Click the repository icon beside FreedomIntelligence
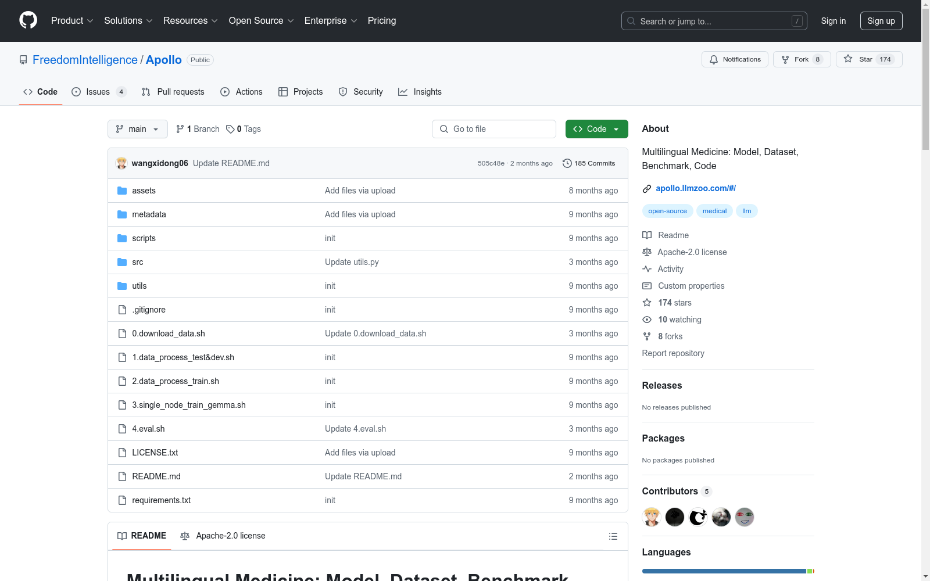The width and height of the screenshot is (930, 581). 23,60
